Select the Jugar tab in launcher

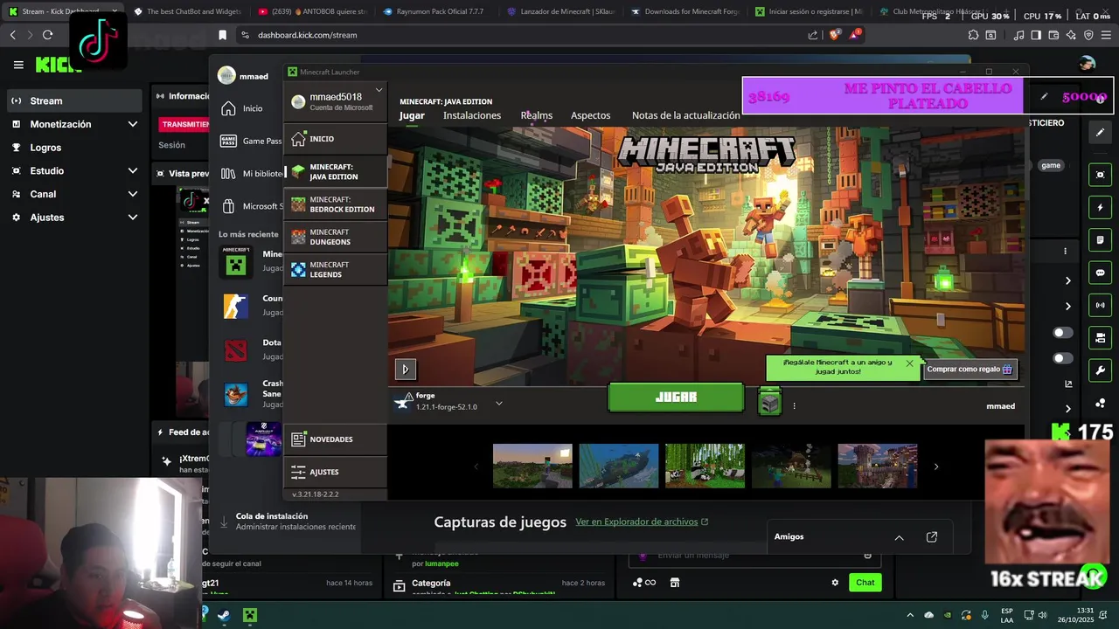click(x=412, y=115)
